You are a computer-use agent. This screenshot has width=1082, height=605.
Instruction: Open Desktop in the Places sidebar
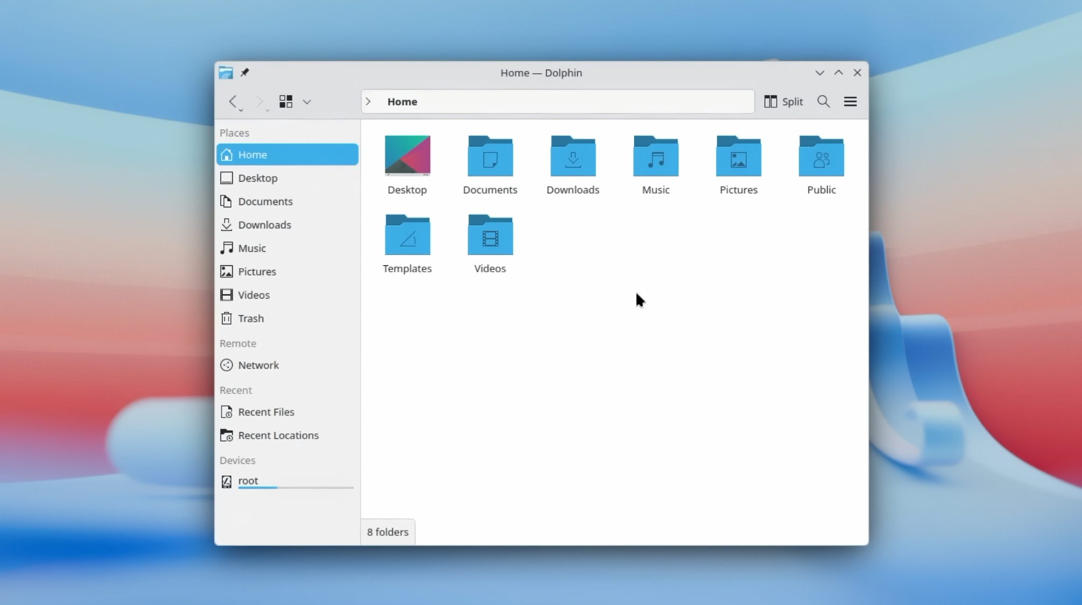(x=287, y=178)
